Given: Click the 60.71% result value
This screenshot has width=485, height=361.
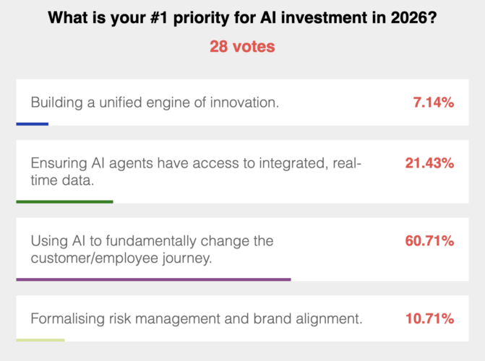Looking at the screenshot, I should [429, 240].
